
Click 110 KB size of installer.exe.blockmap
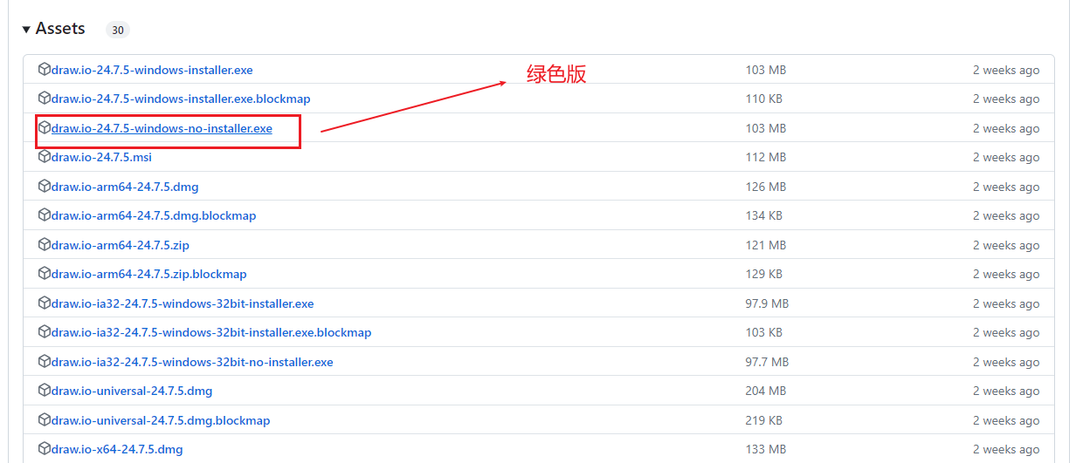(764, 99)
